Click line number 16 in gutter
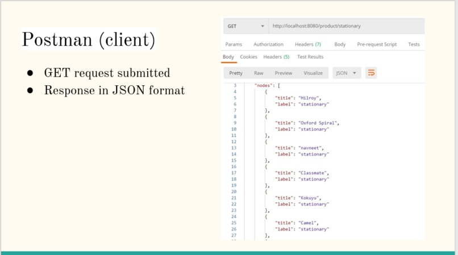This screenshot has width=458, height=255. click(x=234, y=166)
